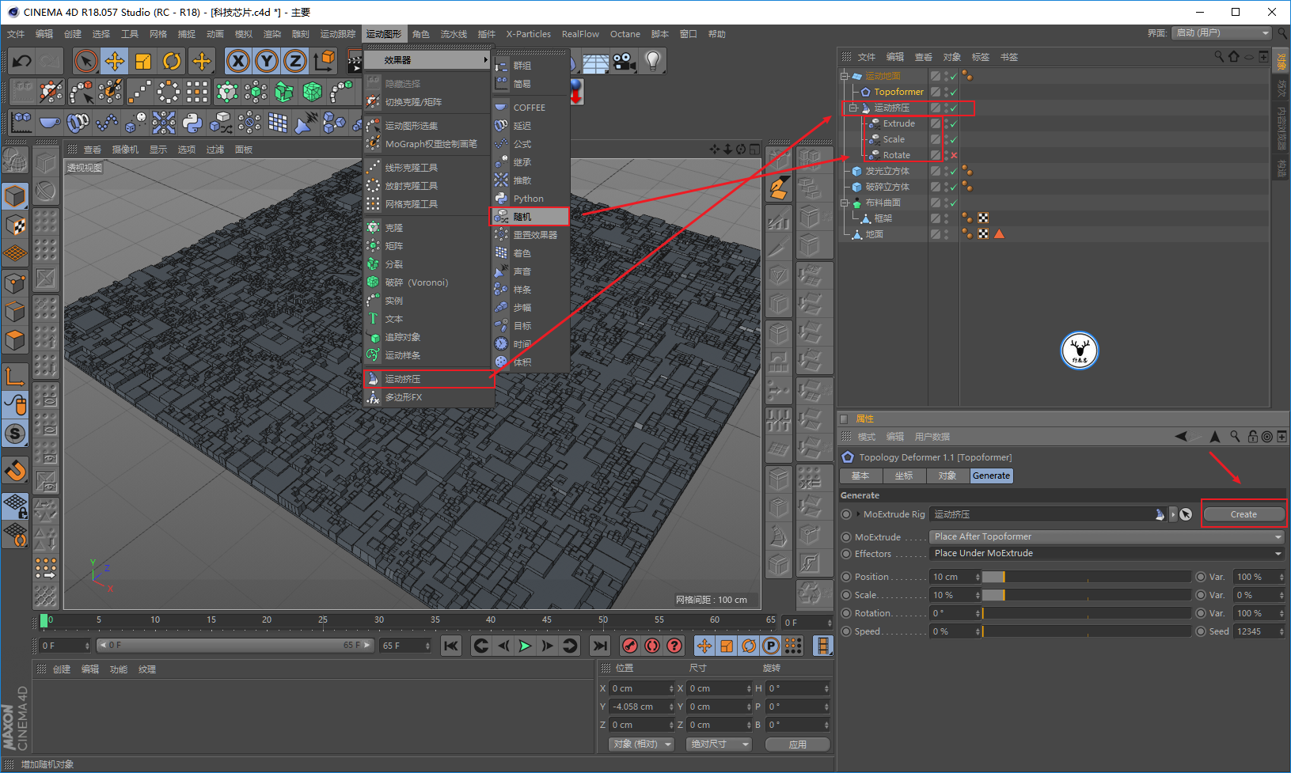This screenshot has width=1291, height=773.
Task: Choose 运动挤压 from the MoGraph menu
Action: 429,379
